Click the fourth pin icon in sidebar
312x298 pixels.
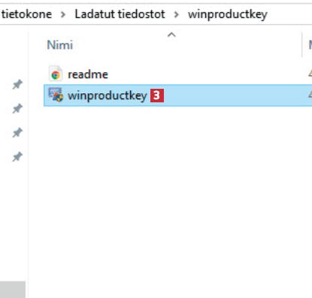pos(17,157)
